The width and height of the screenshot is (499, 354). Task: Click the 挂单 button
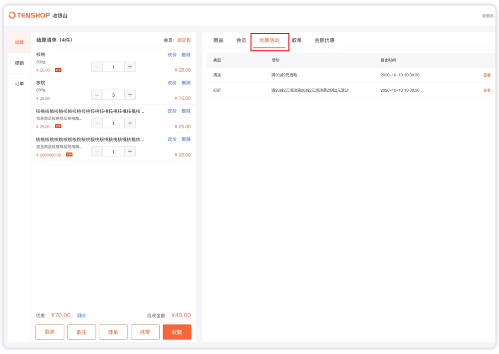[113, 332]
